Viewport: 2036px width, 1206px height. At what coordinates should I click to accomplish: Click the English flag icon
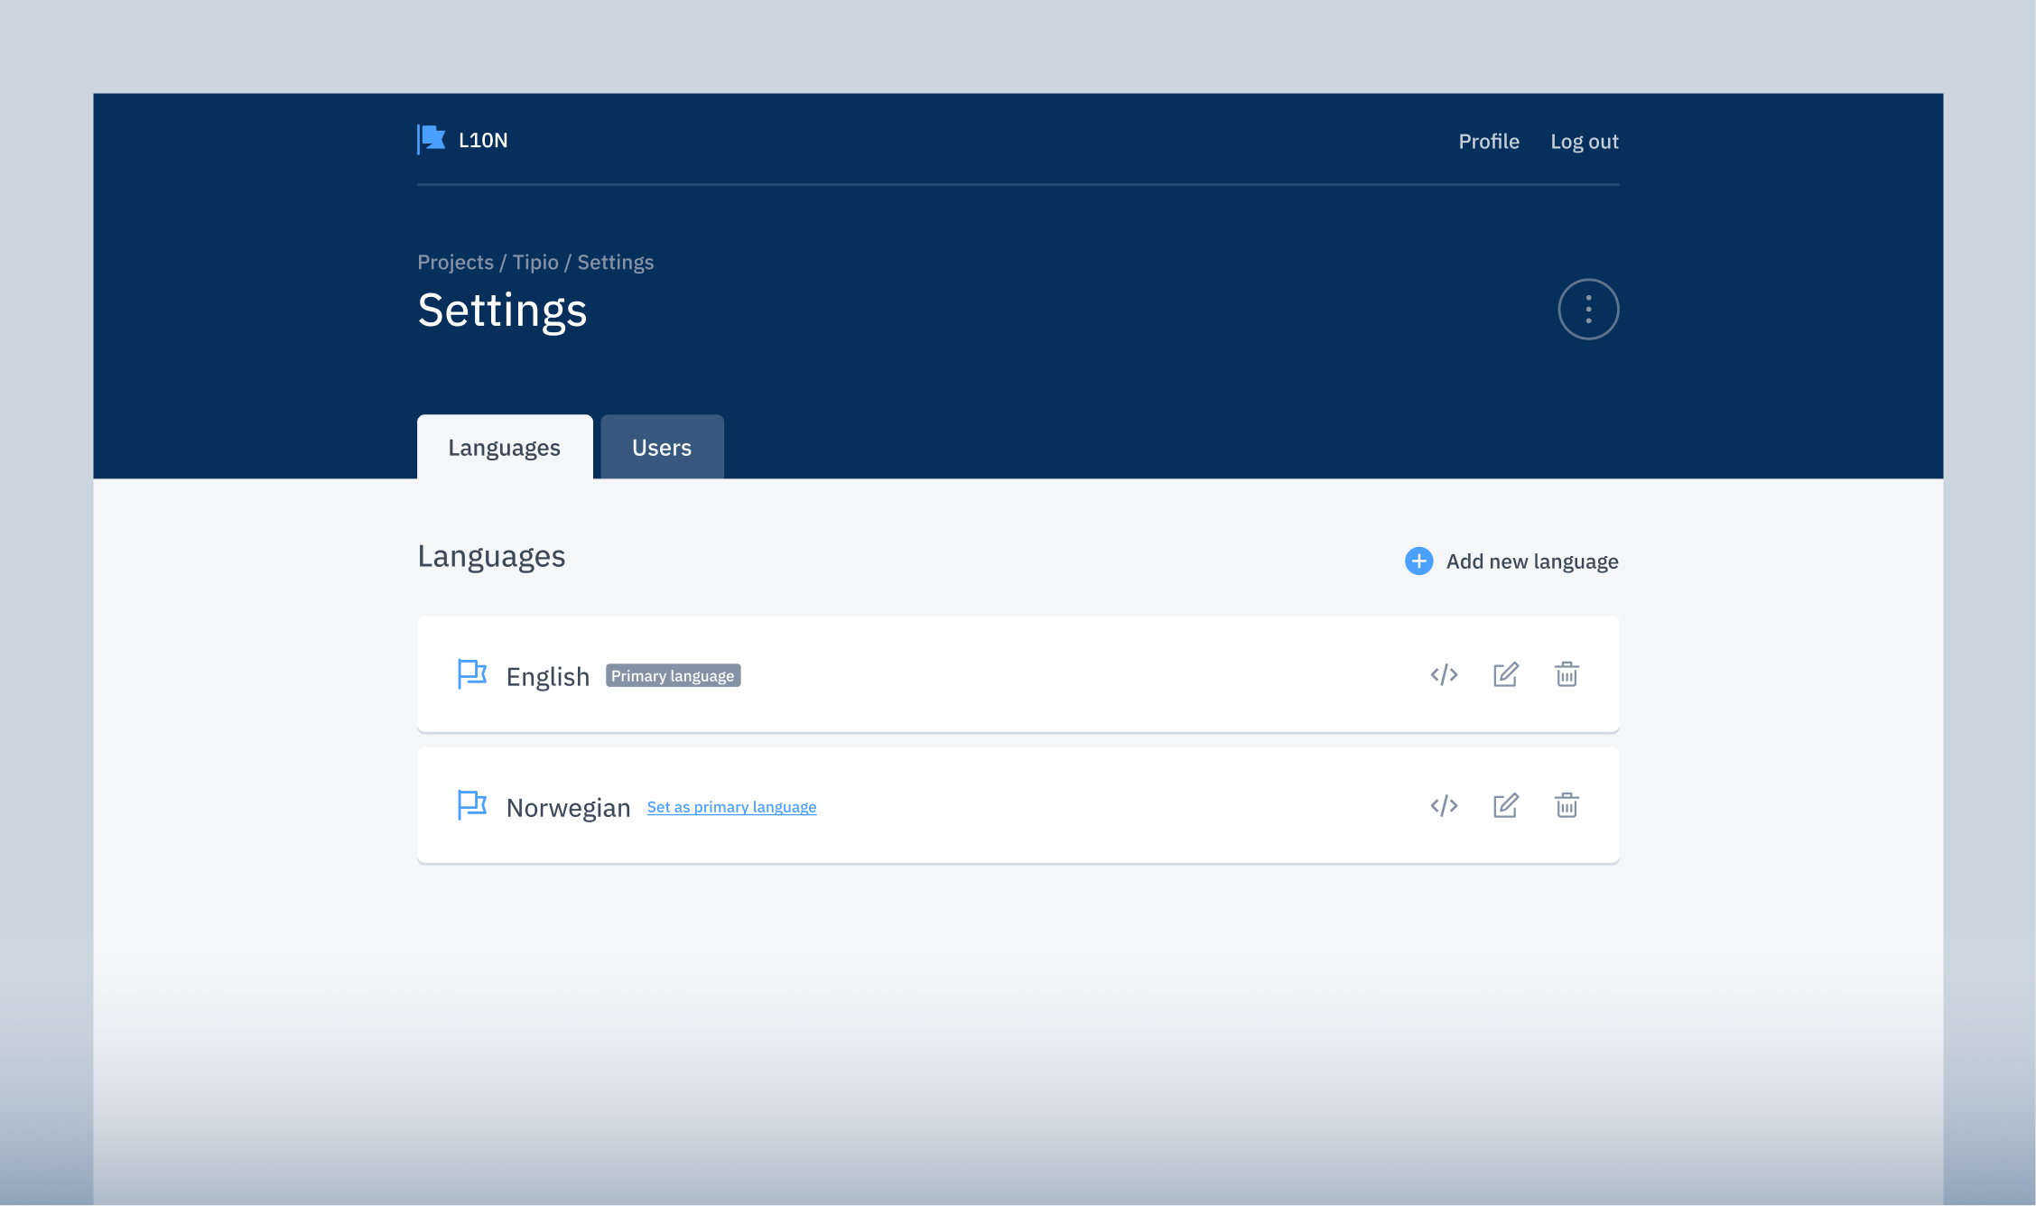(471, 674)
